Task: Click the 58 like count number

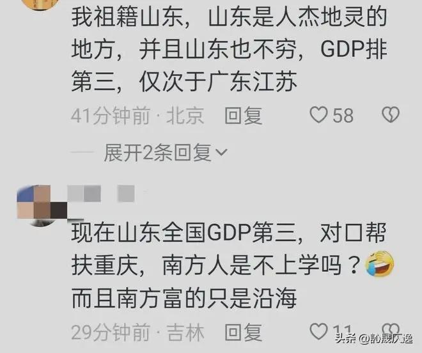Action: pyautogui.click(x=343, y=116)
